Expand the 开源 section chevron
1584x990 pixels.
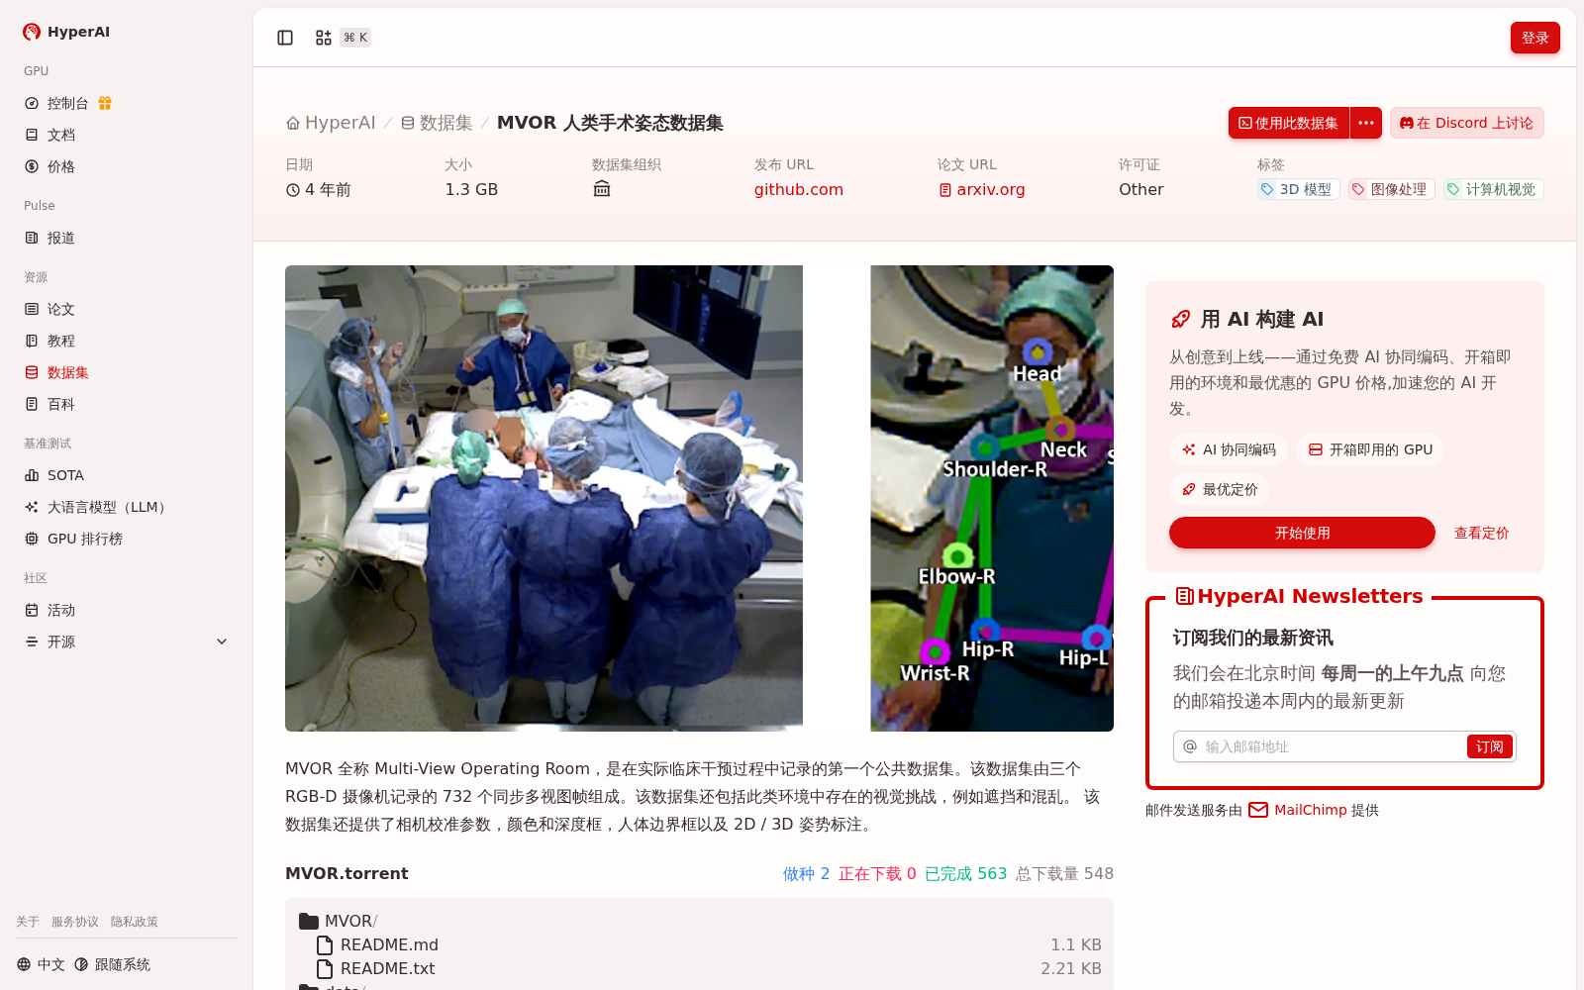coord(222,642)
